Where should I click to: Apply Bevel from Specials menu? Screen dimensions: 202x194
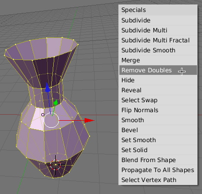[x=158, y=130]
